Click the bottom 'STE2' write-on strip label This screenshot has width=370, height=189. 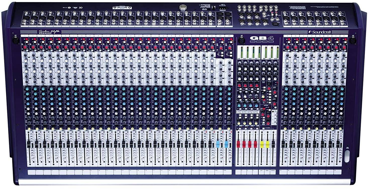click(228, 172)
